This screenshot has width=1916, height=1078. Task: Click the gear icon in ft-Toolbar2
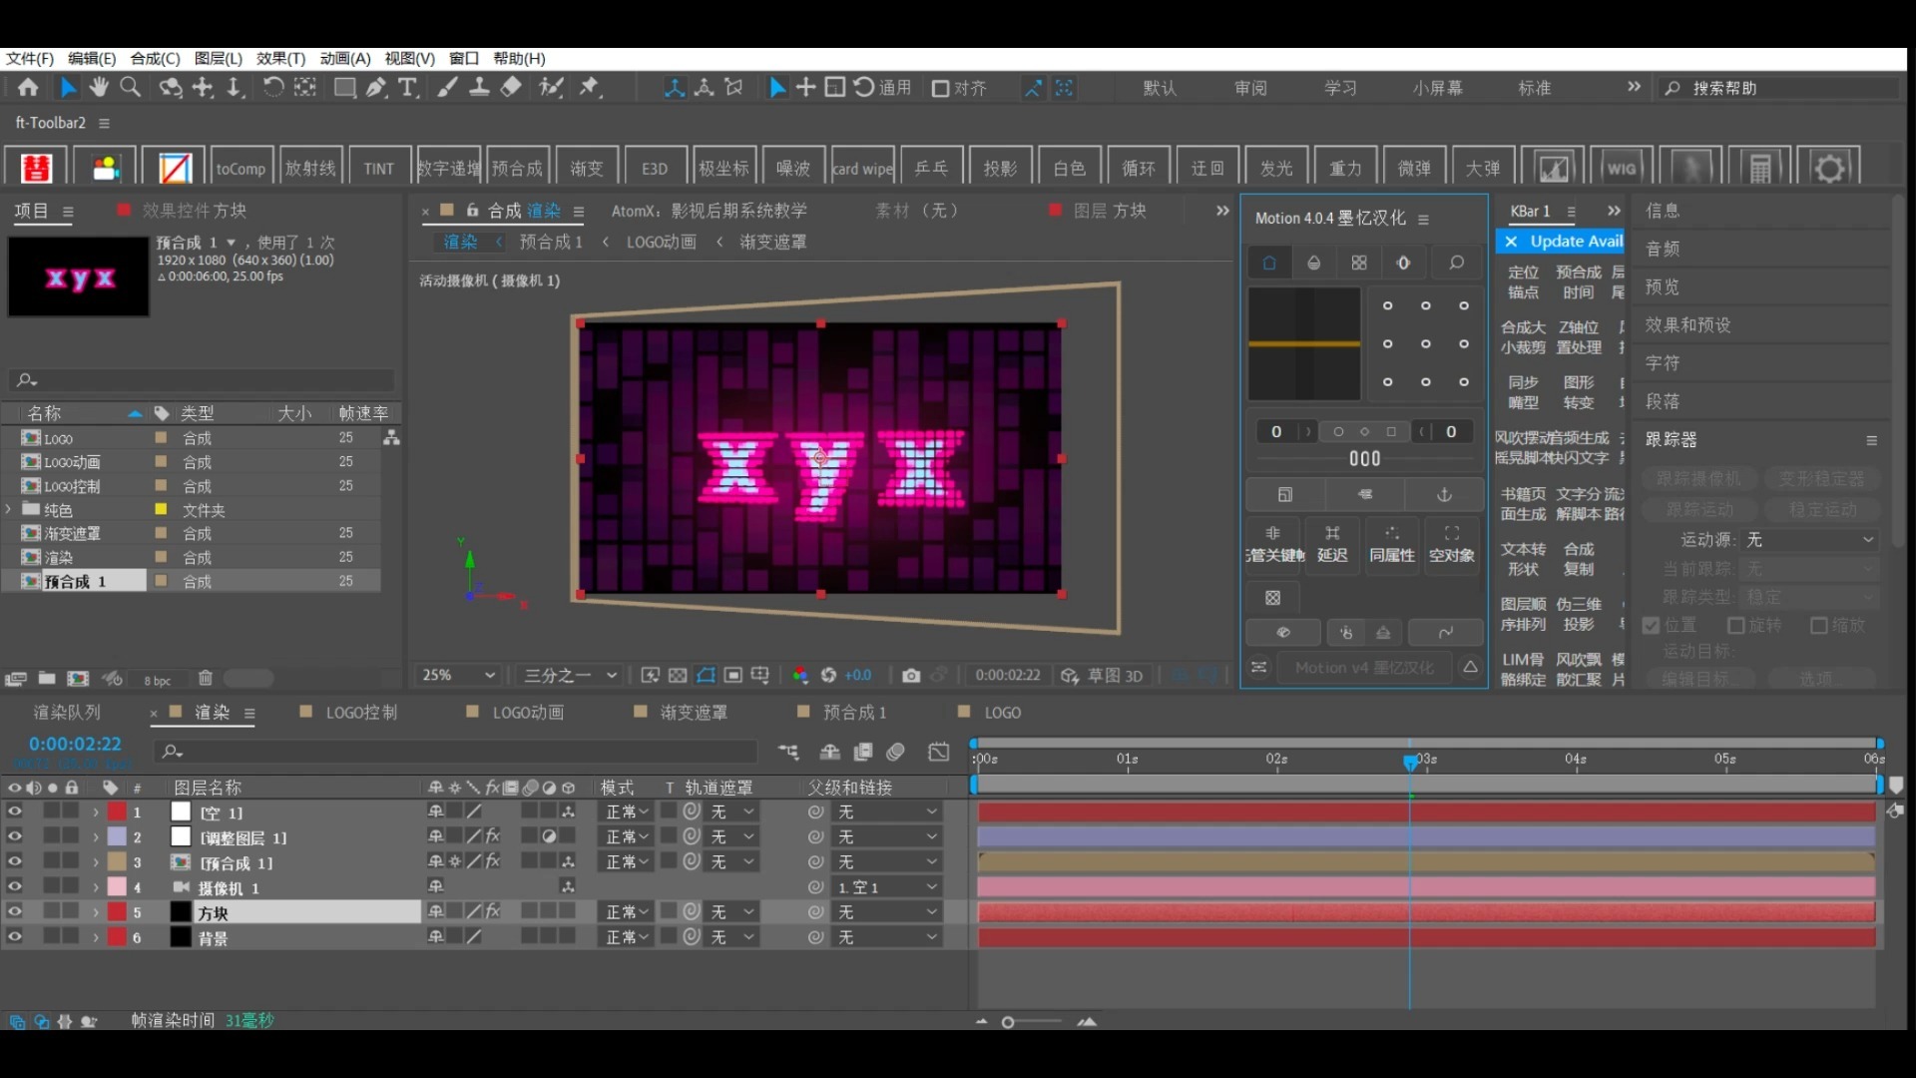pos(1830,168)
